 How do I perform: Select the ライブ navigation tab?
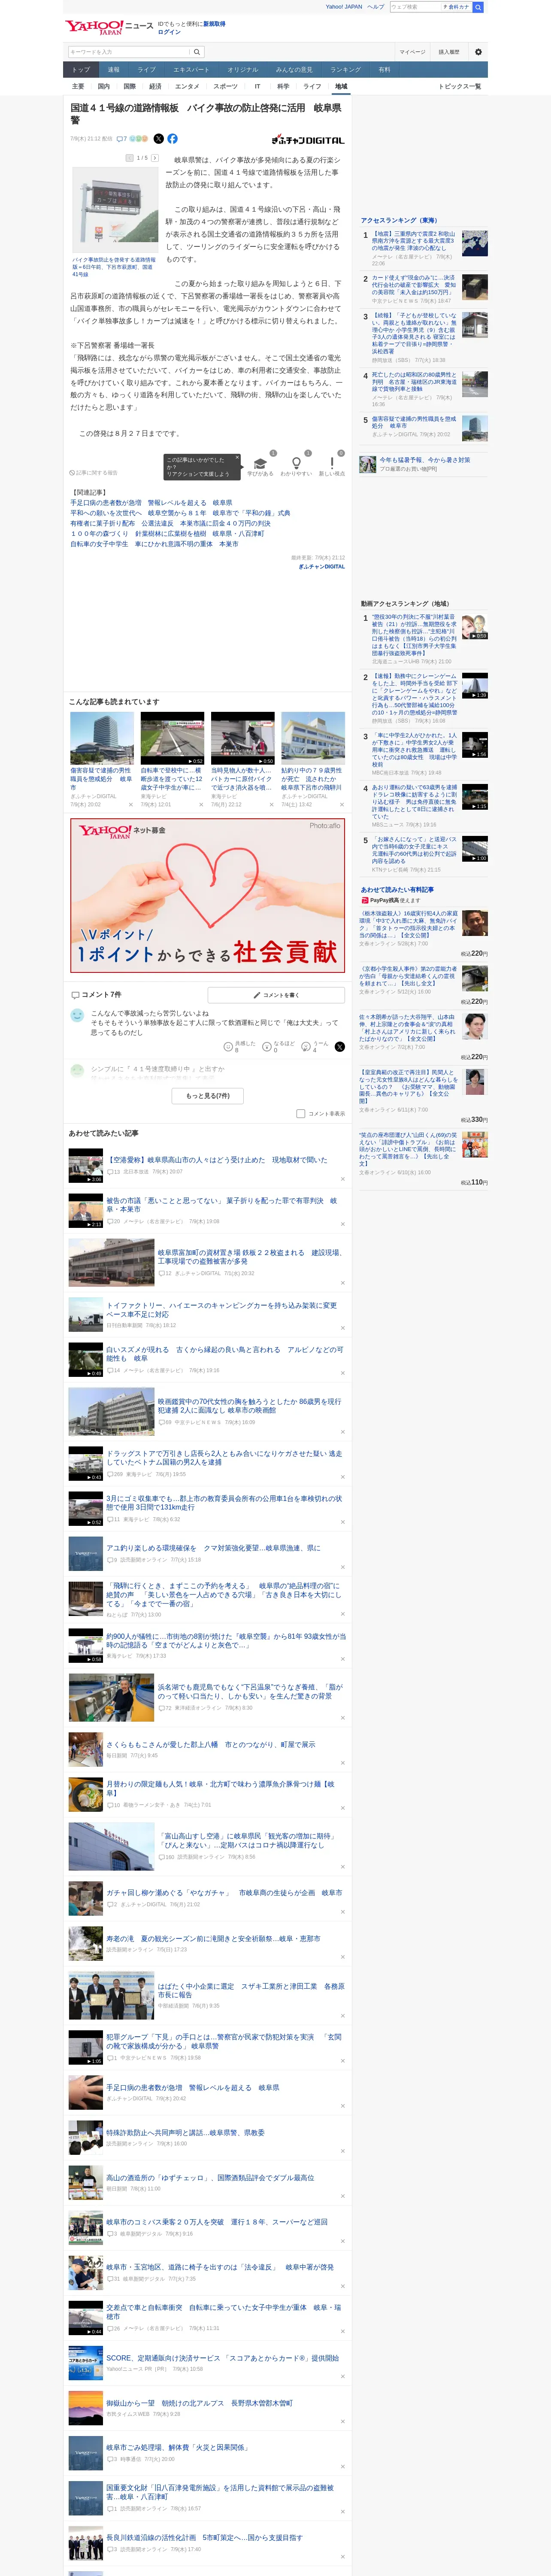coord(147,70)
